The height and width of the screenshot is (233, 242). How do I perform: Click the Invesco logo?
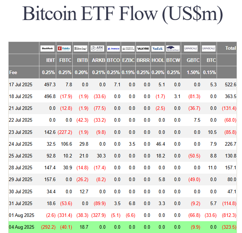pos(113,48)
